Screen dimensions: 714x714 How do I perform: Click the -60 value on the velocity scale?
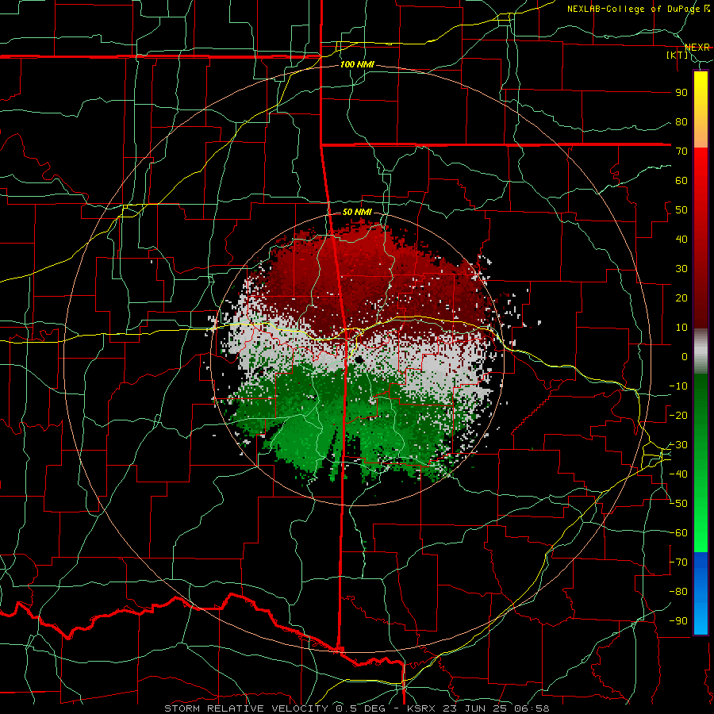click(678, 533)
